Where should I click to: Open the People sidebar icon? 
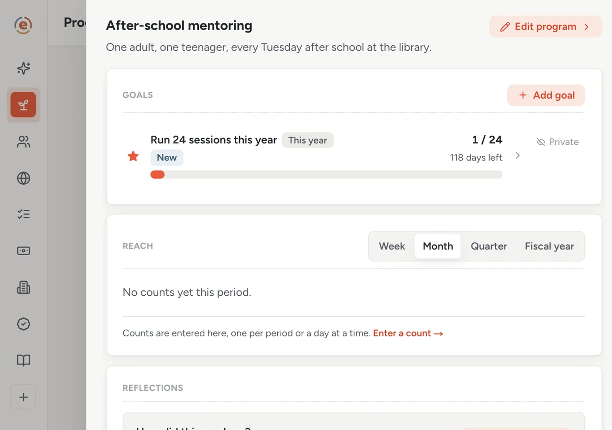point(23,141)
